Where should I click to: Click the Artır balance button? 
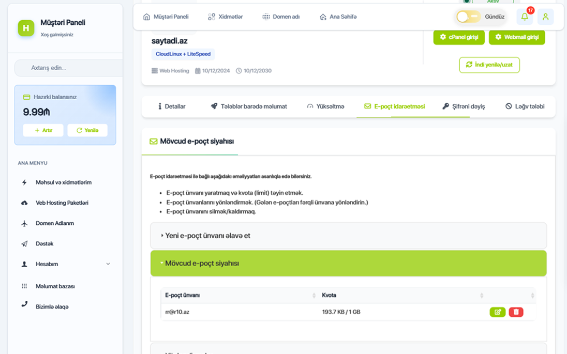point(43,130)
